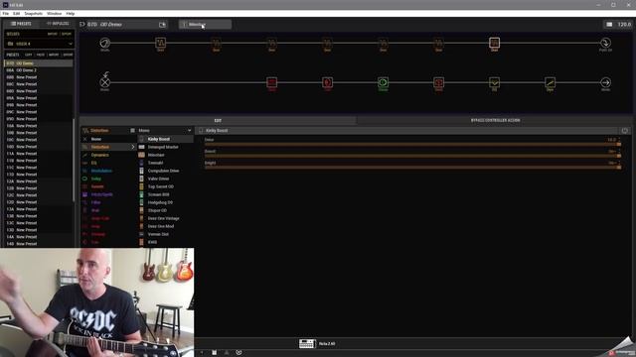The height and width of the screenshot is (357, 636).
Task: Click Import in the Presets header
Action: tap(54, 55)
